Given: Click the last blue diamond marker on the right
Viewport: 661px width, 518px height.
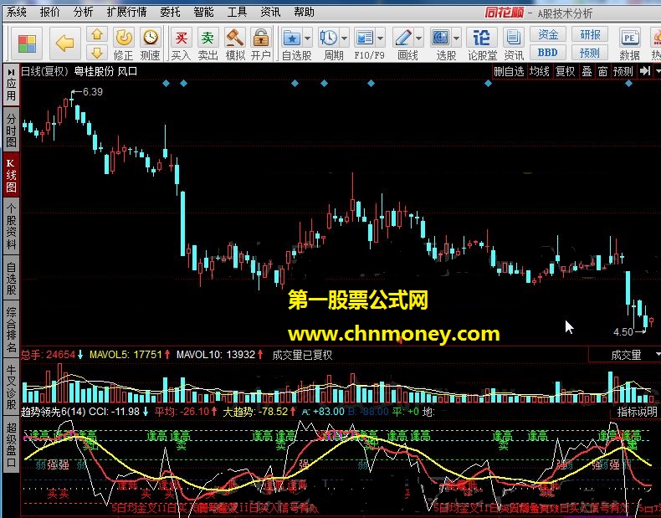Looking at the screenshot, I should click(x=628, y=84).
